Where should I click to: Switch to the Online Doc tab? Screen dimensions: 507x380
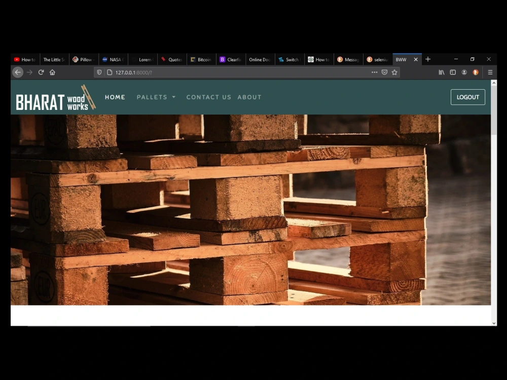point(260,59)
